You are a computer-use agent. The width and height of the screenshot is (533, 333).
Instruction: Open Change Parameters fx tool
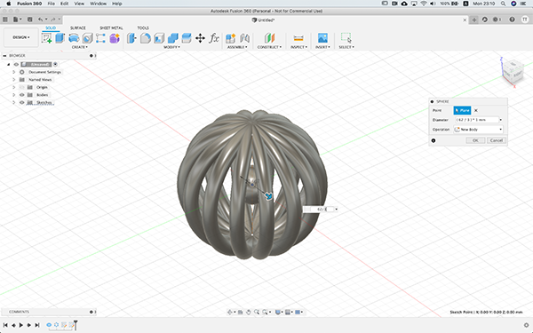pyautogui.click(x=214, y=38)
